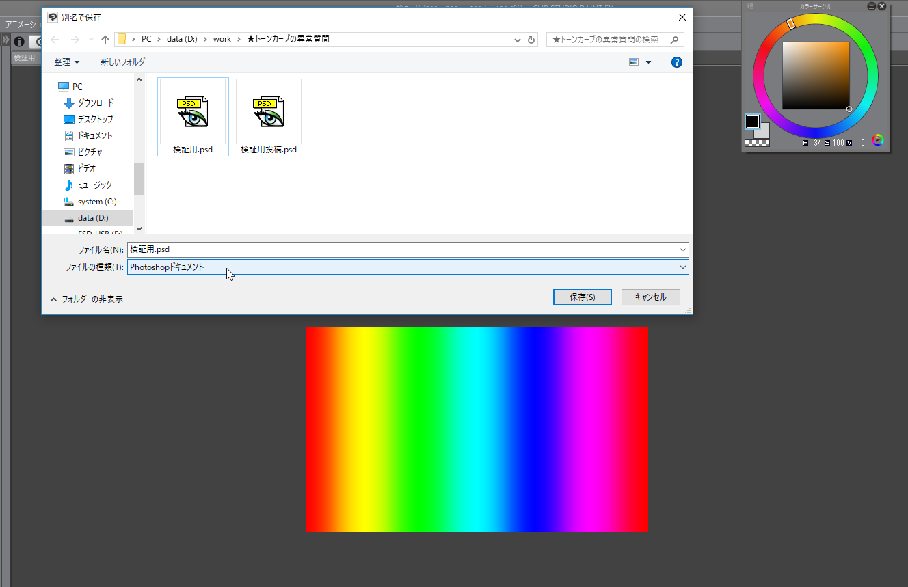Open the recent locations dropdown arrow
Image resolution: width=908 pixels, height=587 pixels.
point(91,40)
